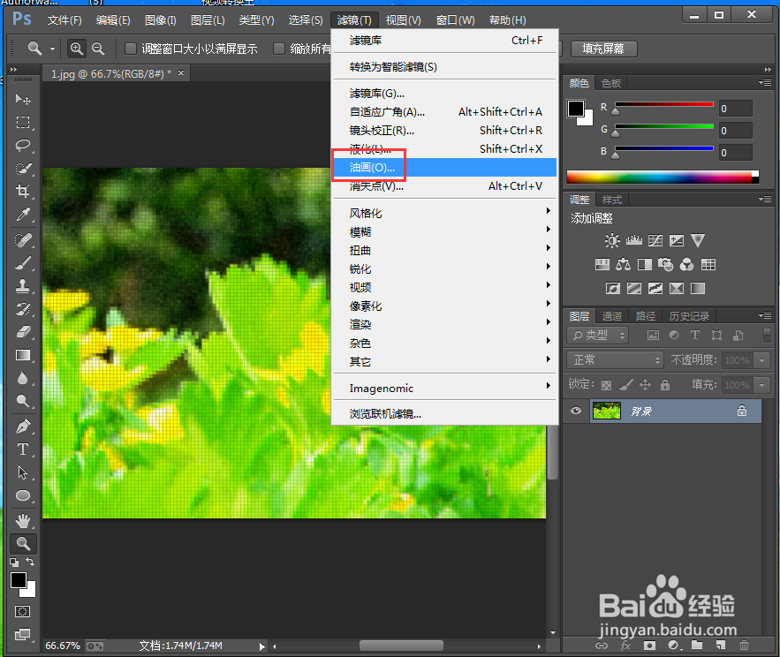Click the color spectrum ramp bar
Image resolution: width=780 pixels, height=657 pixels.
point(663,177)
